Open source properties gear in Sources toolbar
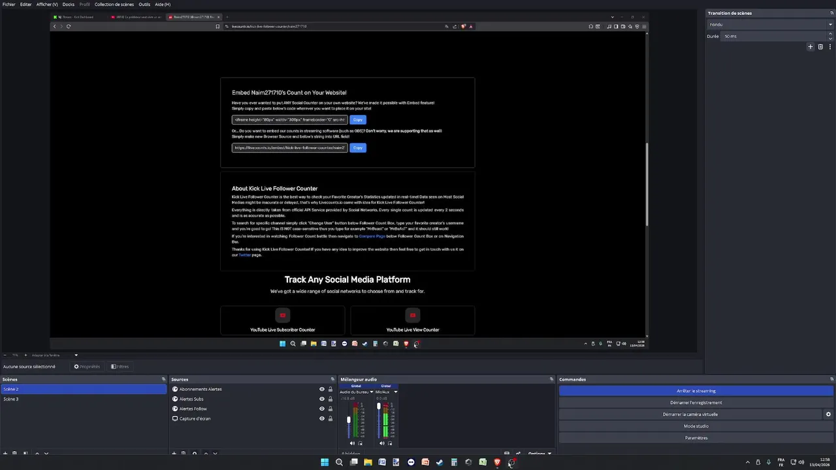This screenshot has width=836, height=470. pos(194,453)
